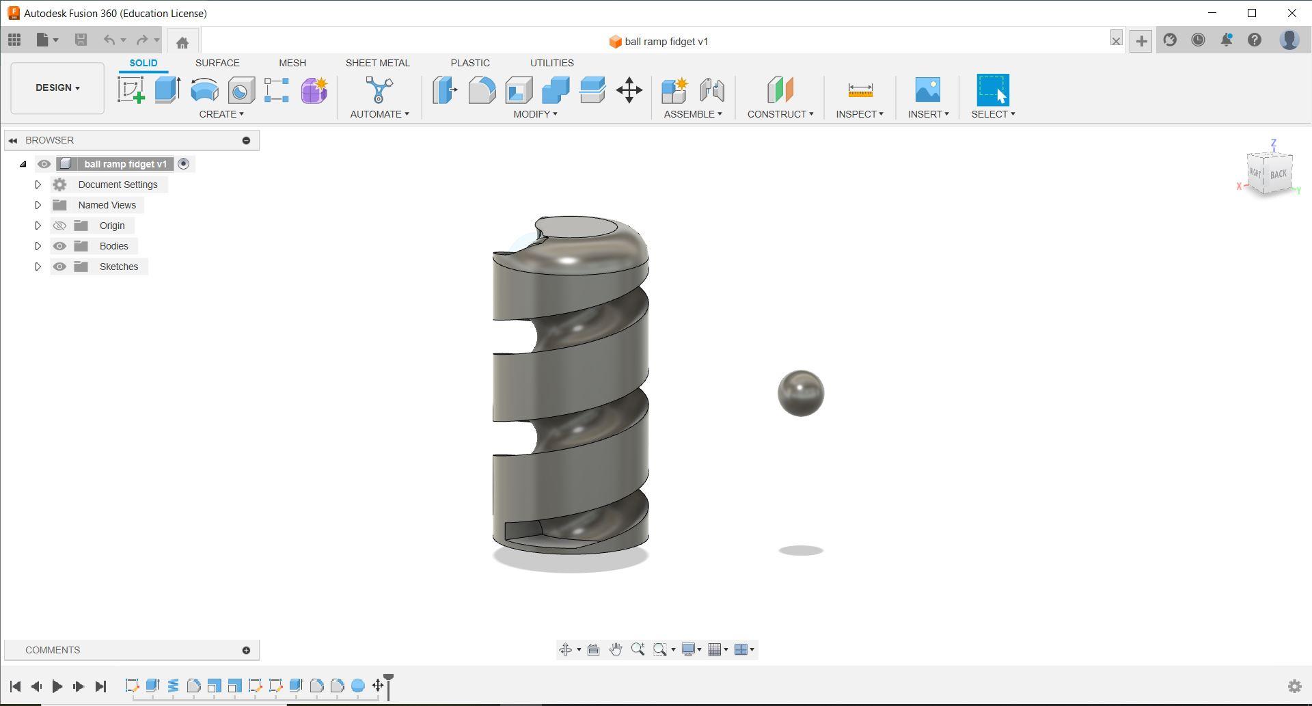Image resolution: width=1312 pixels, height=706 pixels.
Task: Create a New Component
Action: click(674, 90)
